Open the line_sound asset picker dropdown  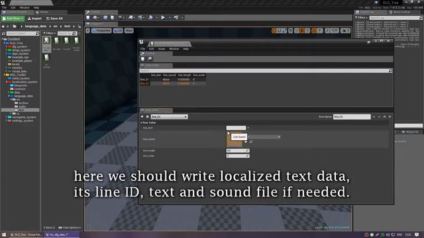point(264,137)
